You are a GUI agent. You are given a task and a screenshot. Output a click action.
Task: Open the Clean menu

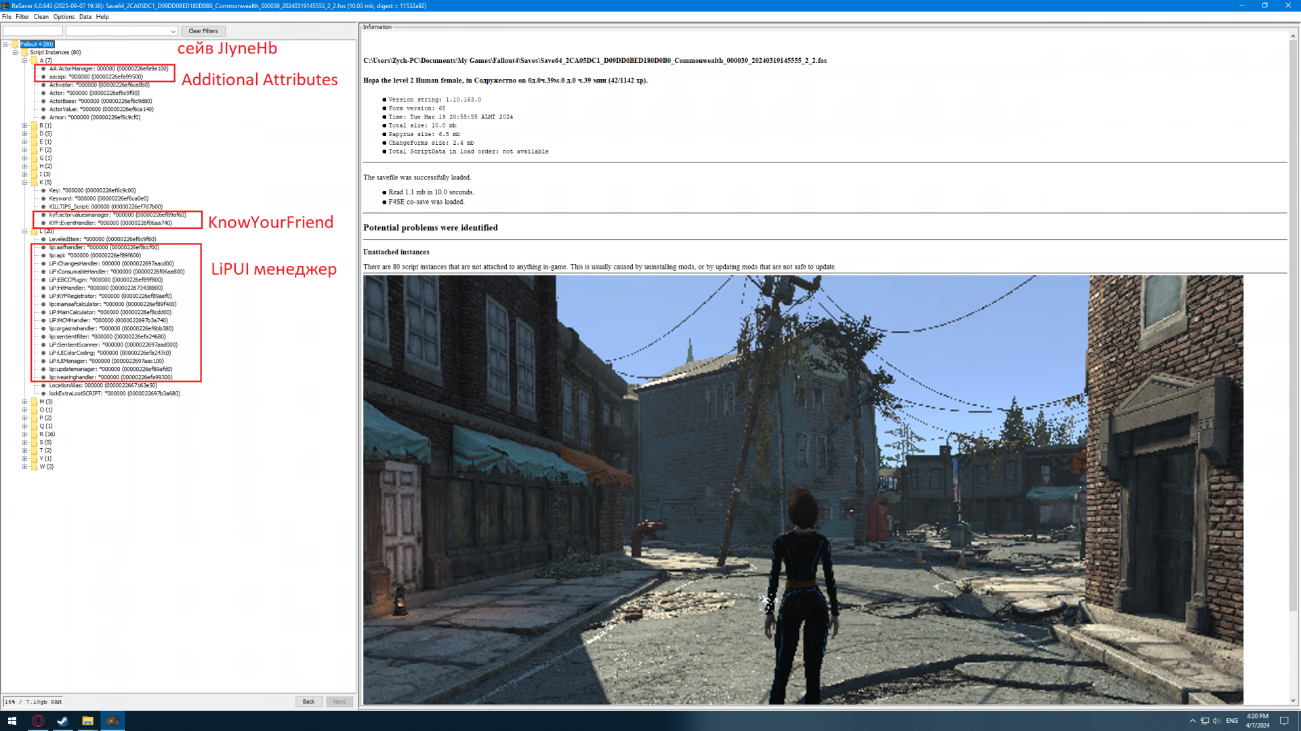point(41,17)
